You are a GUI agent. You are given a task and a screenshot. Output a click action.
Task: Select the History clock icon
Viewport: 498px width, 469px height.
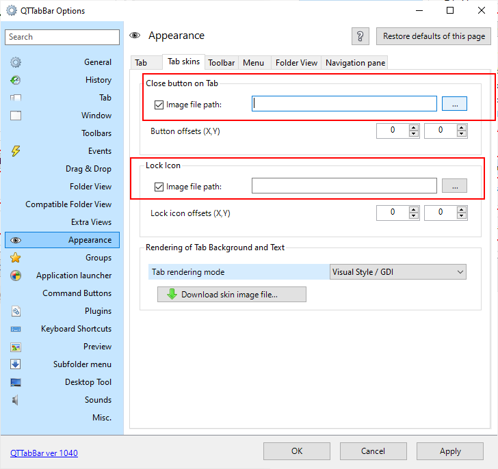coord(16,80)
